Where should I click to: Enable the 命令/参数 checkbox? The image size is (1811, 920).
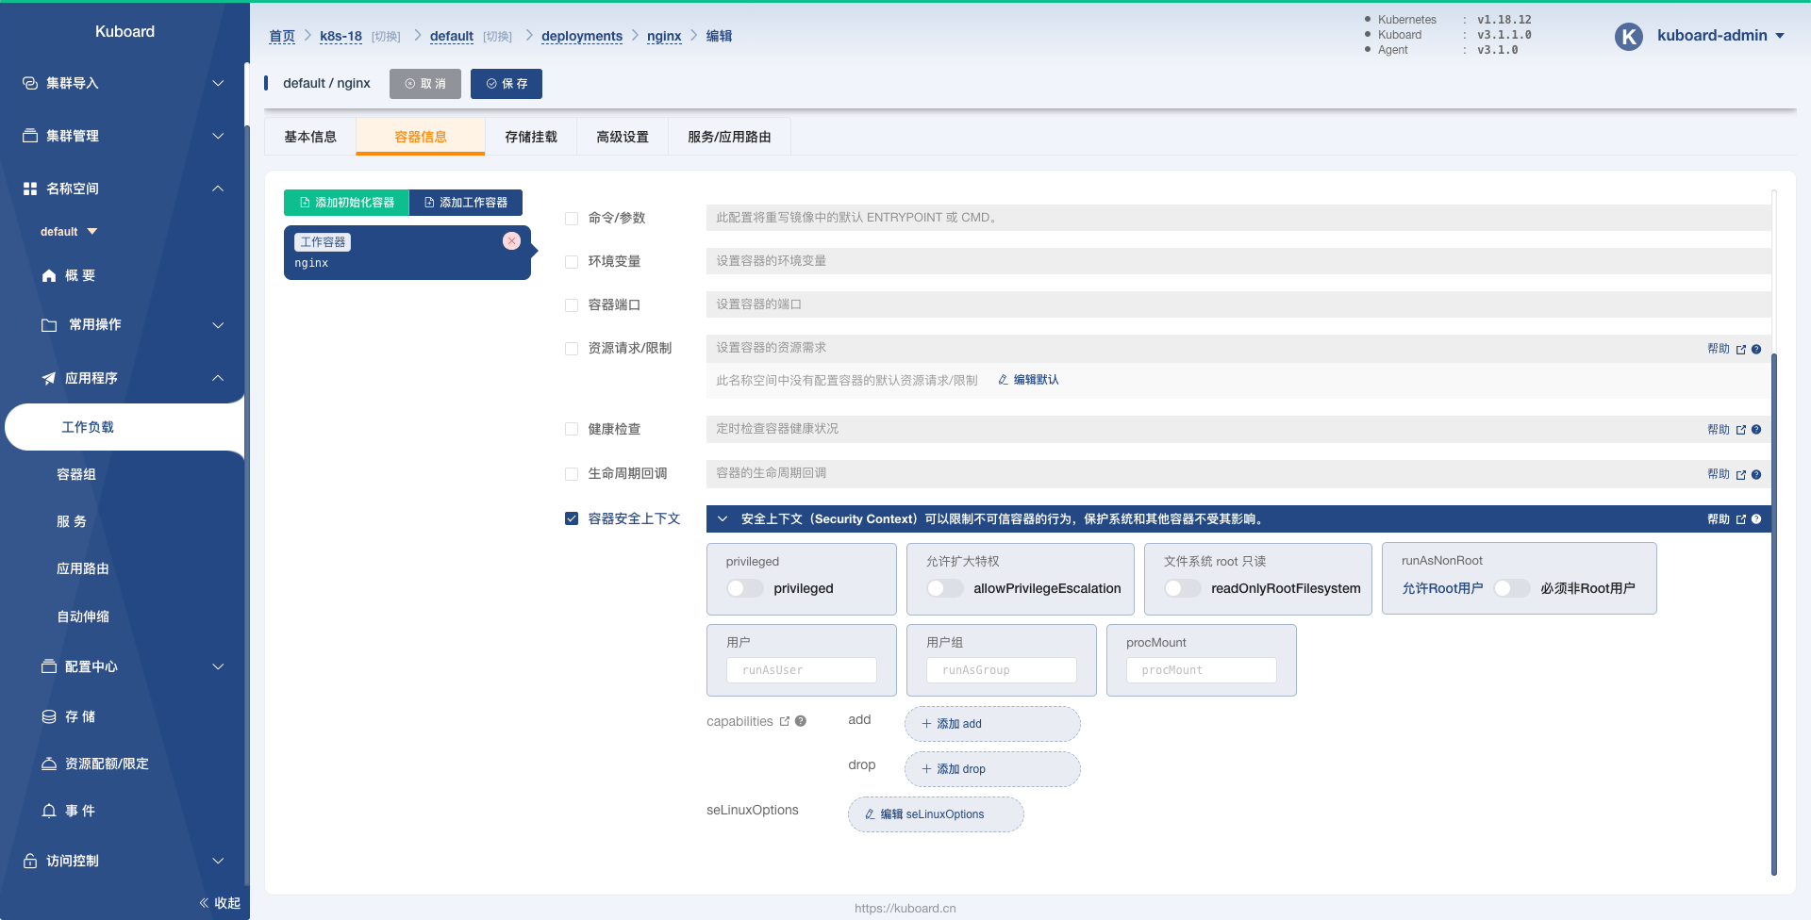click(572, 219)
